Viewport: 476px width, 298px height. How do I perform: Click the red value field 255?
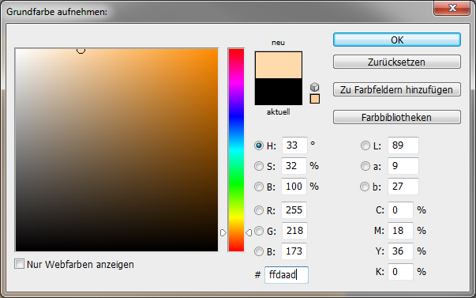coord(294,210)
